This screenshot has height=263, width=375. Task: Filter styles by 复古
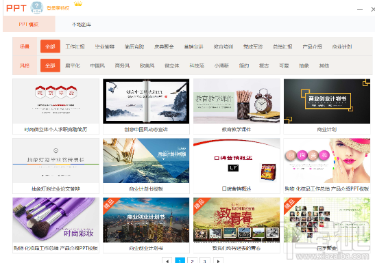pos(264,66)
